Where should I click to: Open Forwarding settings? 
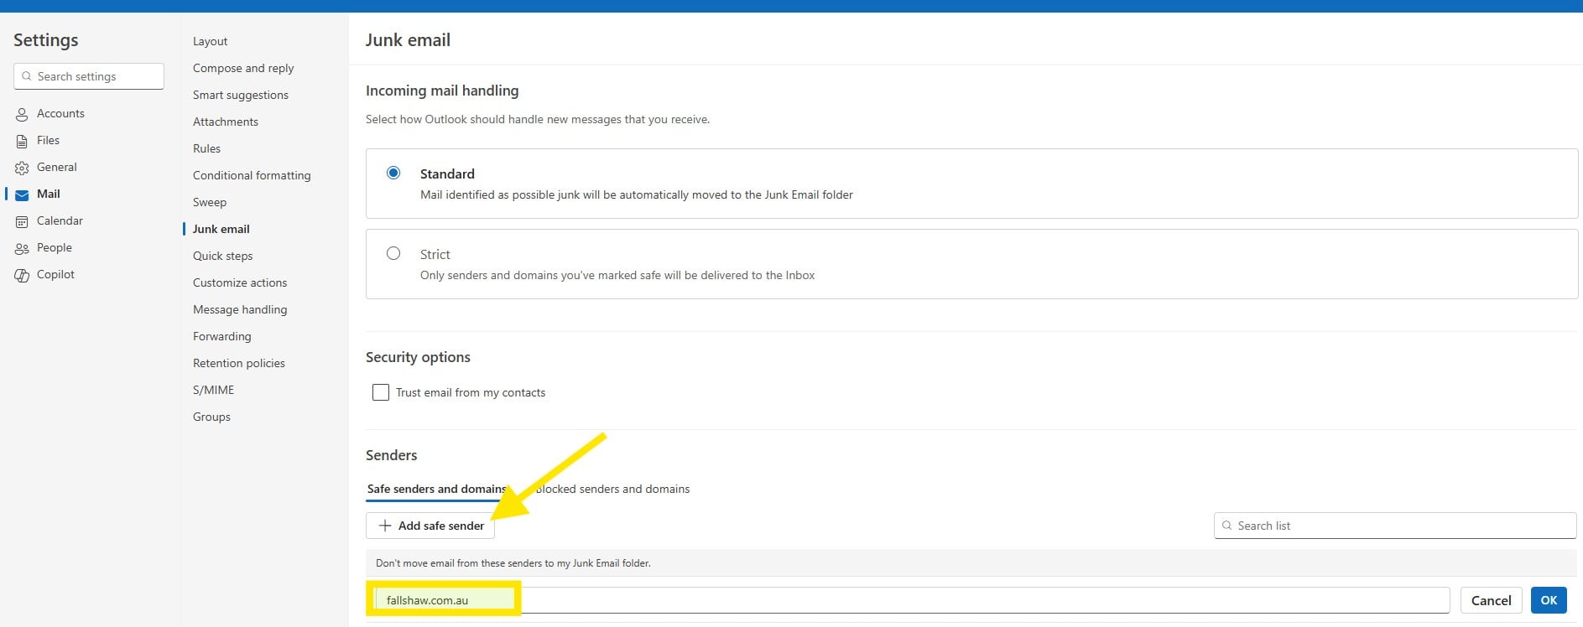[222, 336]
